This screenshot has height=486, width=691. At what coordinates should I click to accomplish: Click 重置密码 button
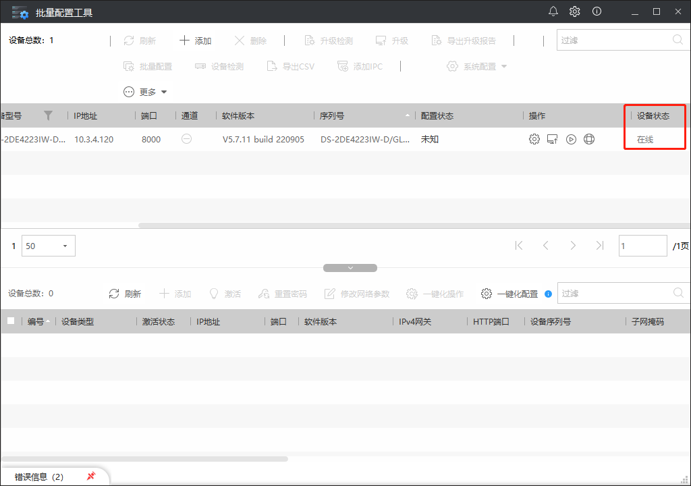(283, 294)
